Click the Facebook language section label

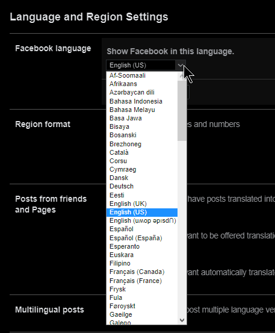[x=53, y=48]
